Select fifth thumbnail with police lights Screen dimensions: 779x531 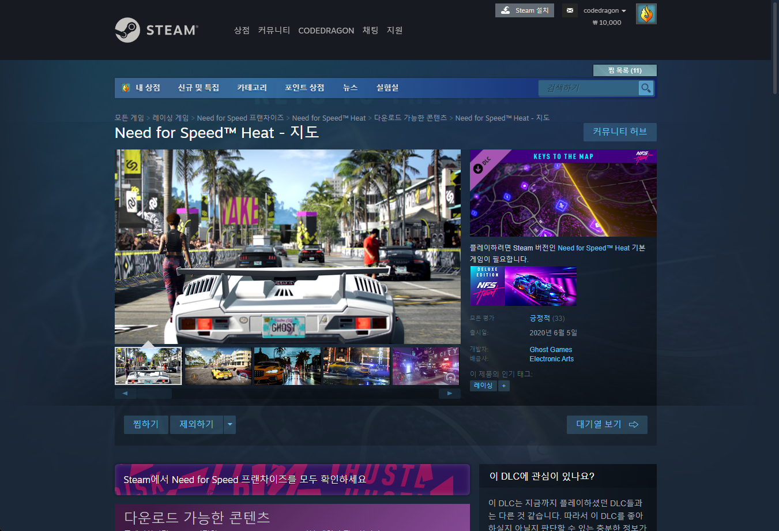426,366
